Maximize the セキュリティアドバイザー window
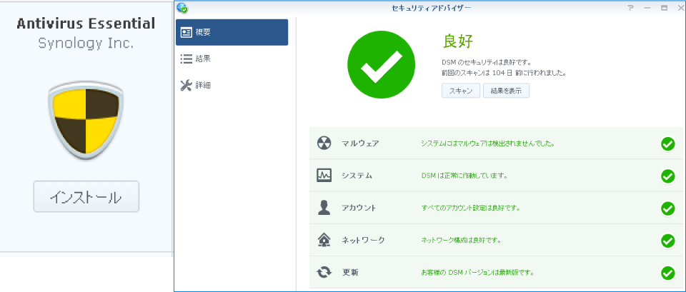686x292 pixels. [665, 8]
